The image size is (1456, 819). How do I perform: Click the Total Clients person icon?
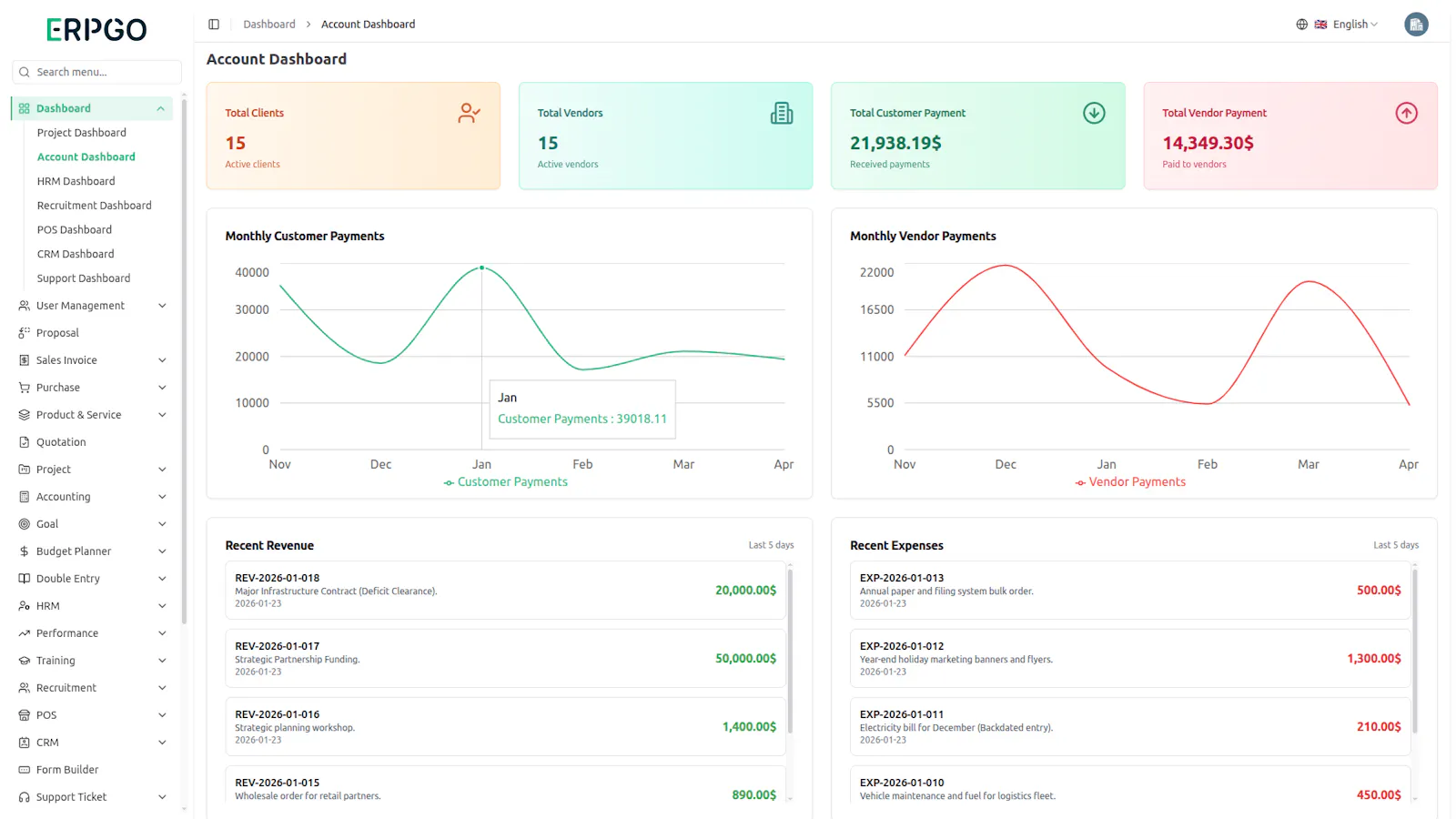pos(469,113)
